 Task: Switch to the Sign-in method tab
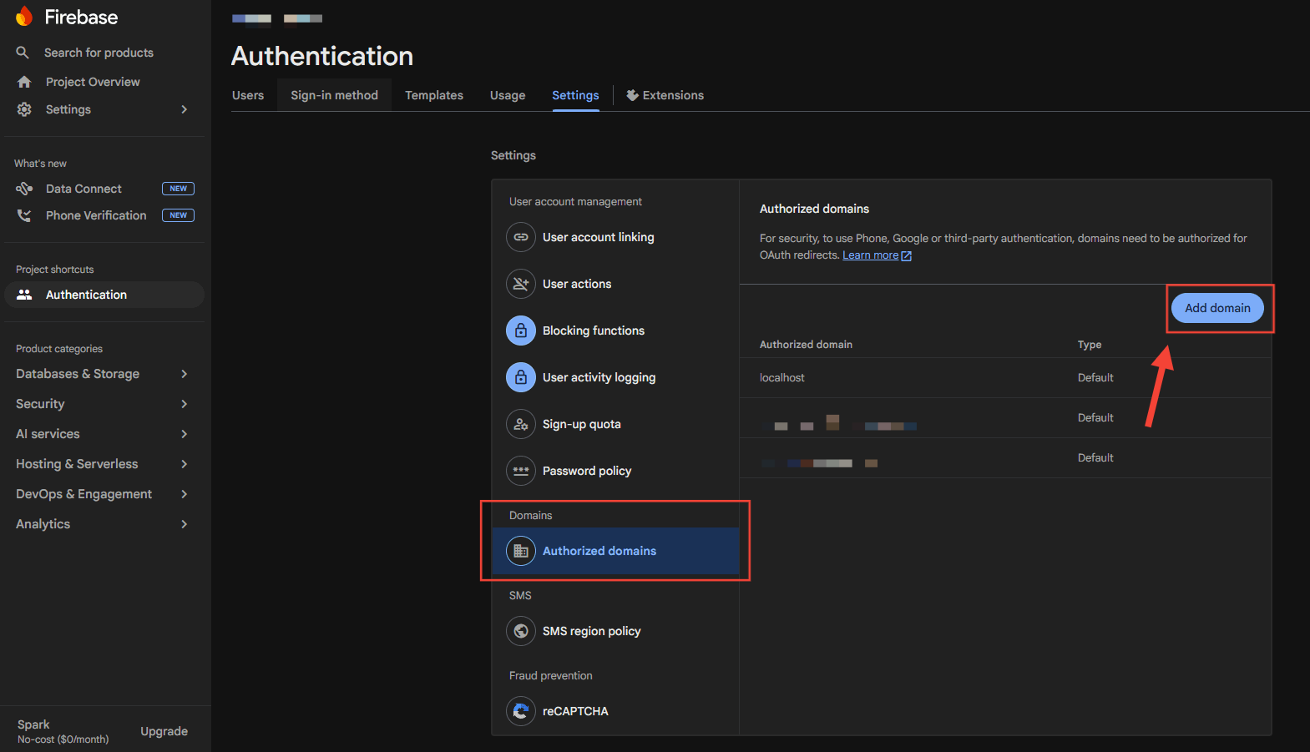tap(334, 95)
